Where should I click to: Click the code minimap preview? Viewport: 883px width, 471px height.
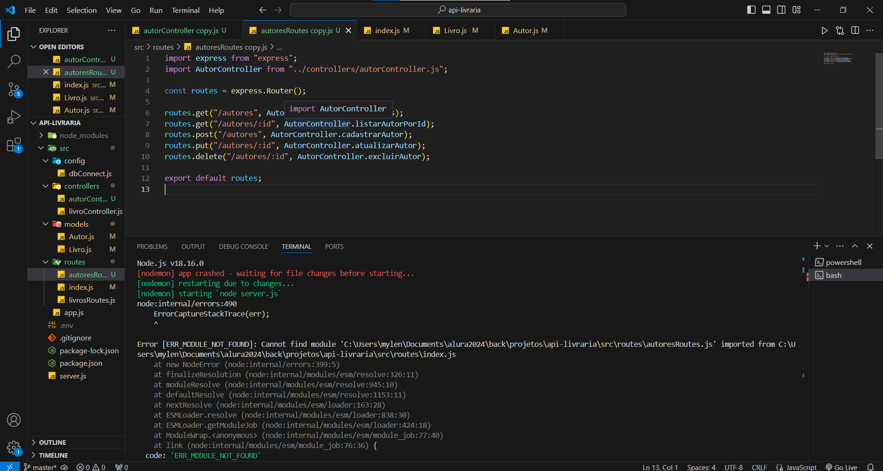click(838, 58)
